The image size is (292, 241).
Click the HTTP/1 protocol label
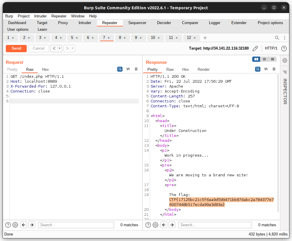tap(271, 48)
